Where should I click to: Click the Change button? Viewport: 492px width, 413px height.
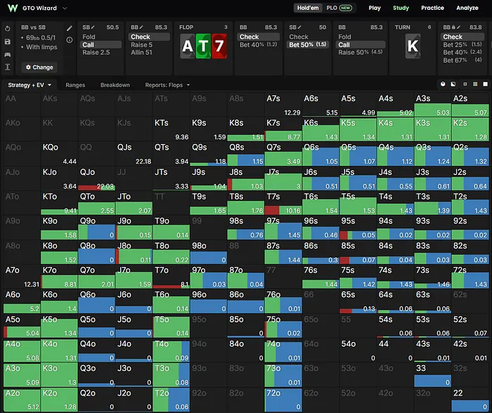point(39,67)
